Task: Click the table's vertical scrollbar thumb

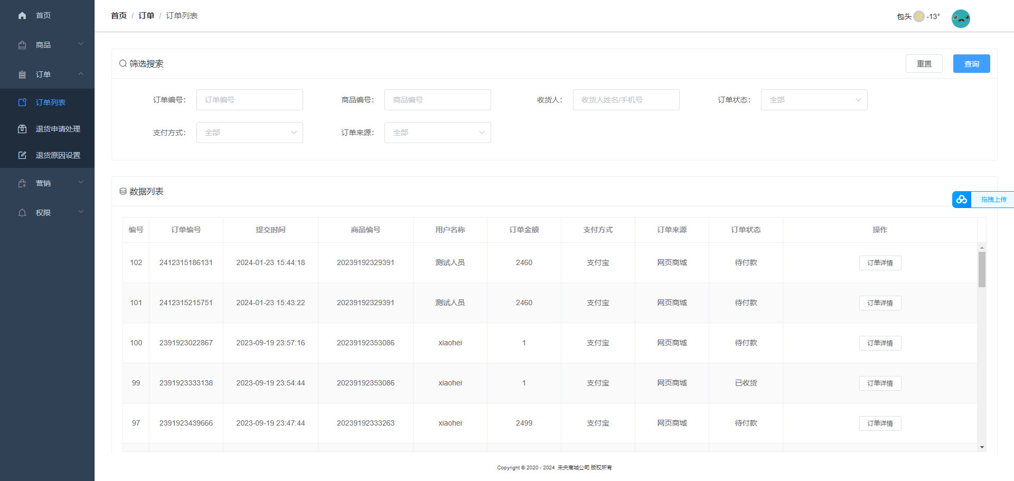Action: pyautogui.click(x=982, y=269)
